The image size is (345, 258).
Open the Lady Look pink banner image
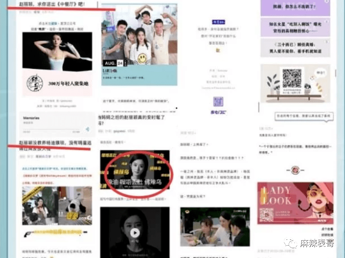pyautogui.click(x=294, y=202)
